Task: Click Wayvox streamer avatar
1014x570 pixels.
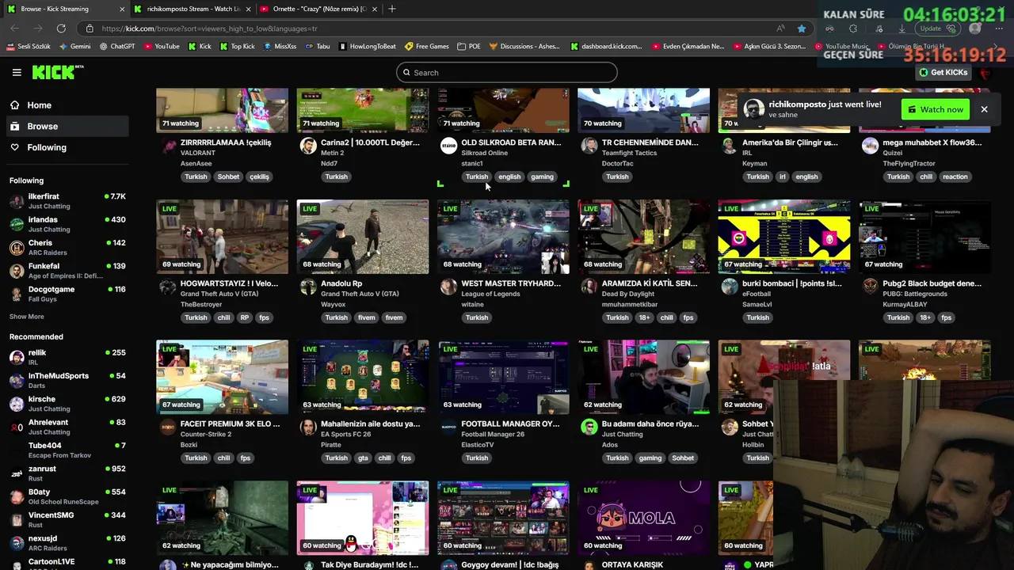Action: (x=308, y=287)
